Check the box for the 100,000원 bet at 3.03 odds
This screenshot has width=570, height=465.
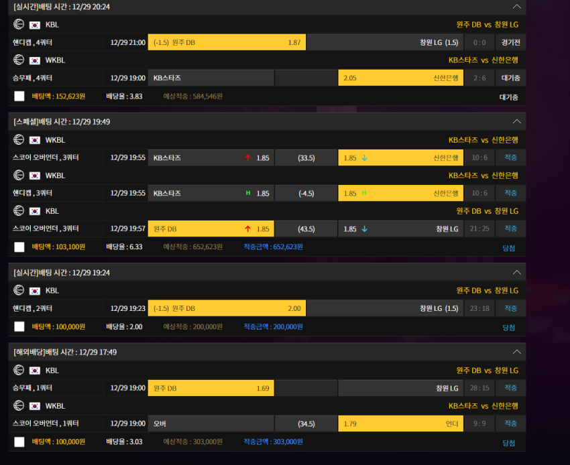pyautogui.click(x=19, y=442)
